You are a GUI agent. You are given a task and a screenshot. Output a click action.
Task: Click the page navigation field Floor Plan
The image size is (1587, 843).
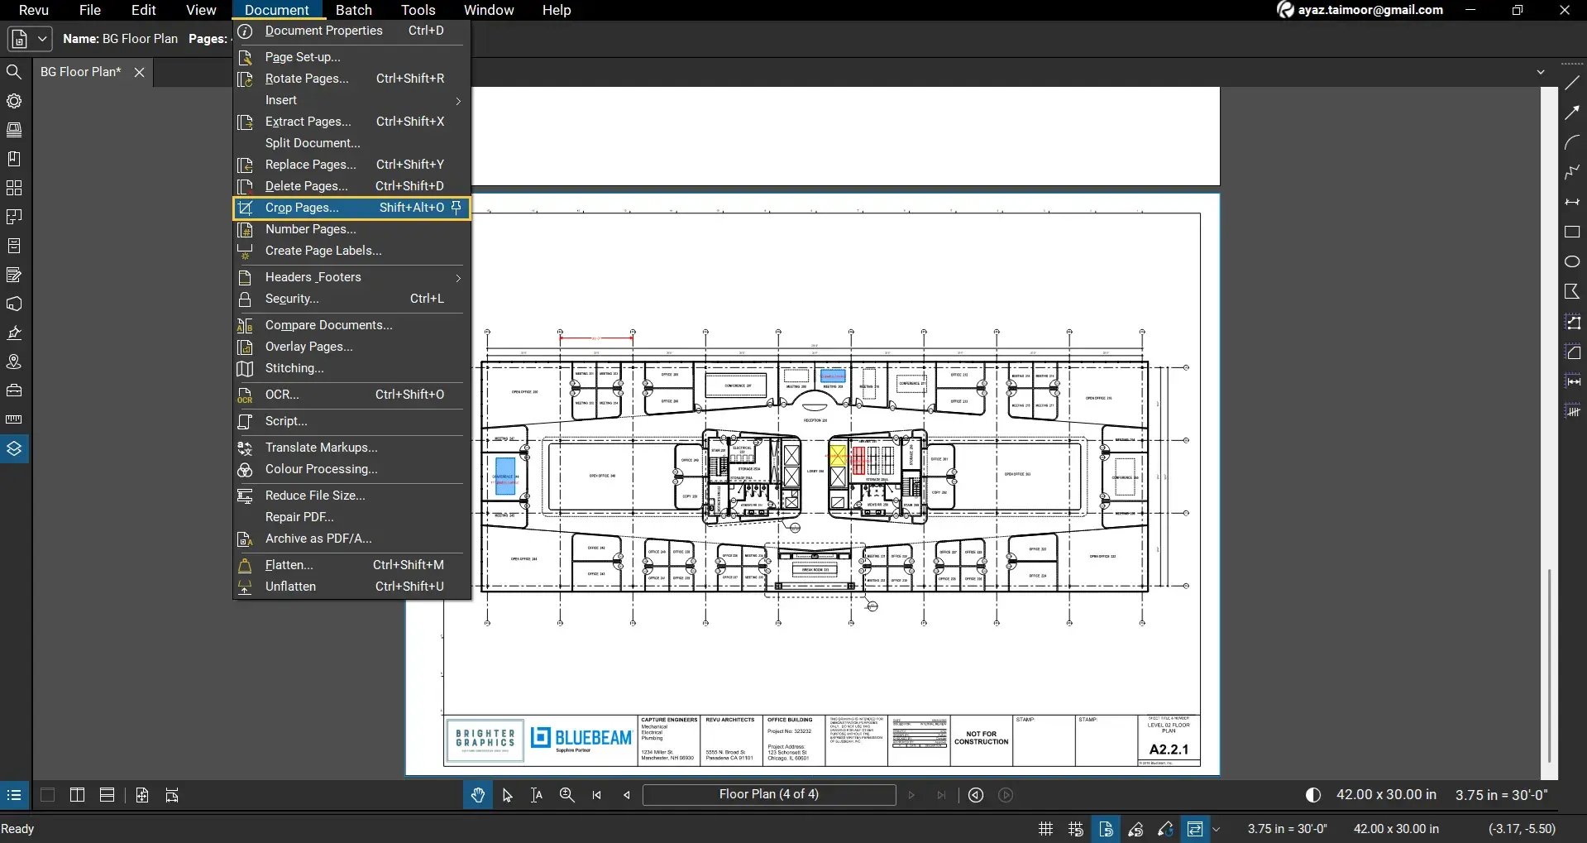tap(769, 794)
